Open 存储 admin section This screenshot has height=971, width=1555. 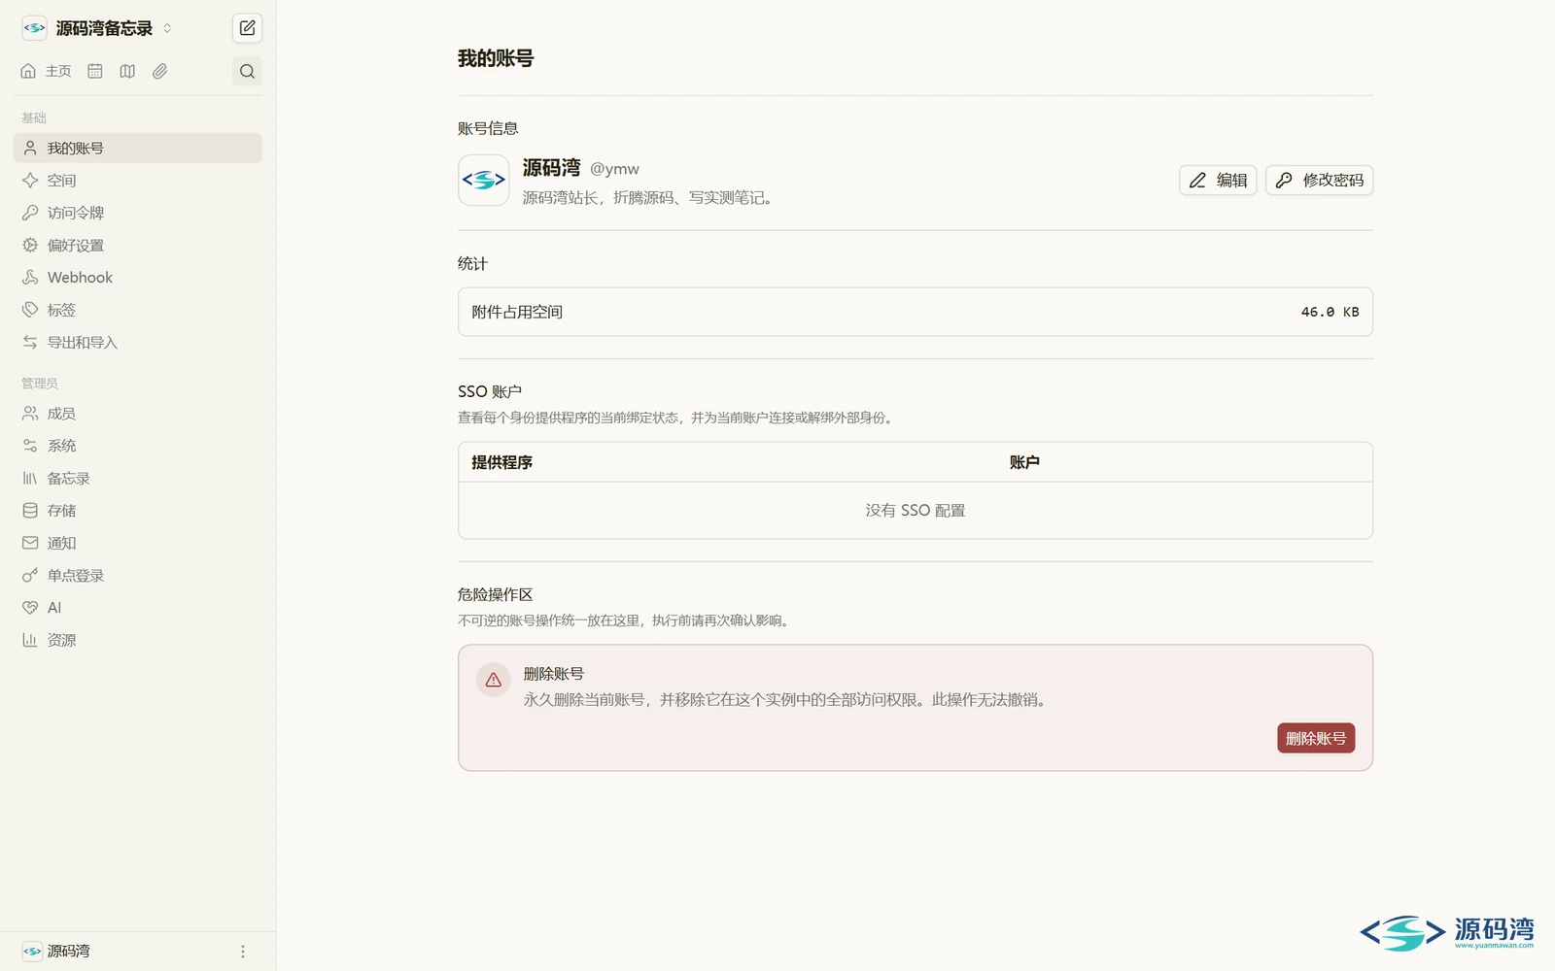point(138,511)
